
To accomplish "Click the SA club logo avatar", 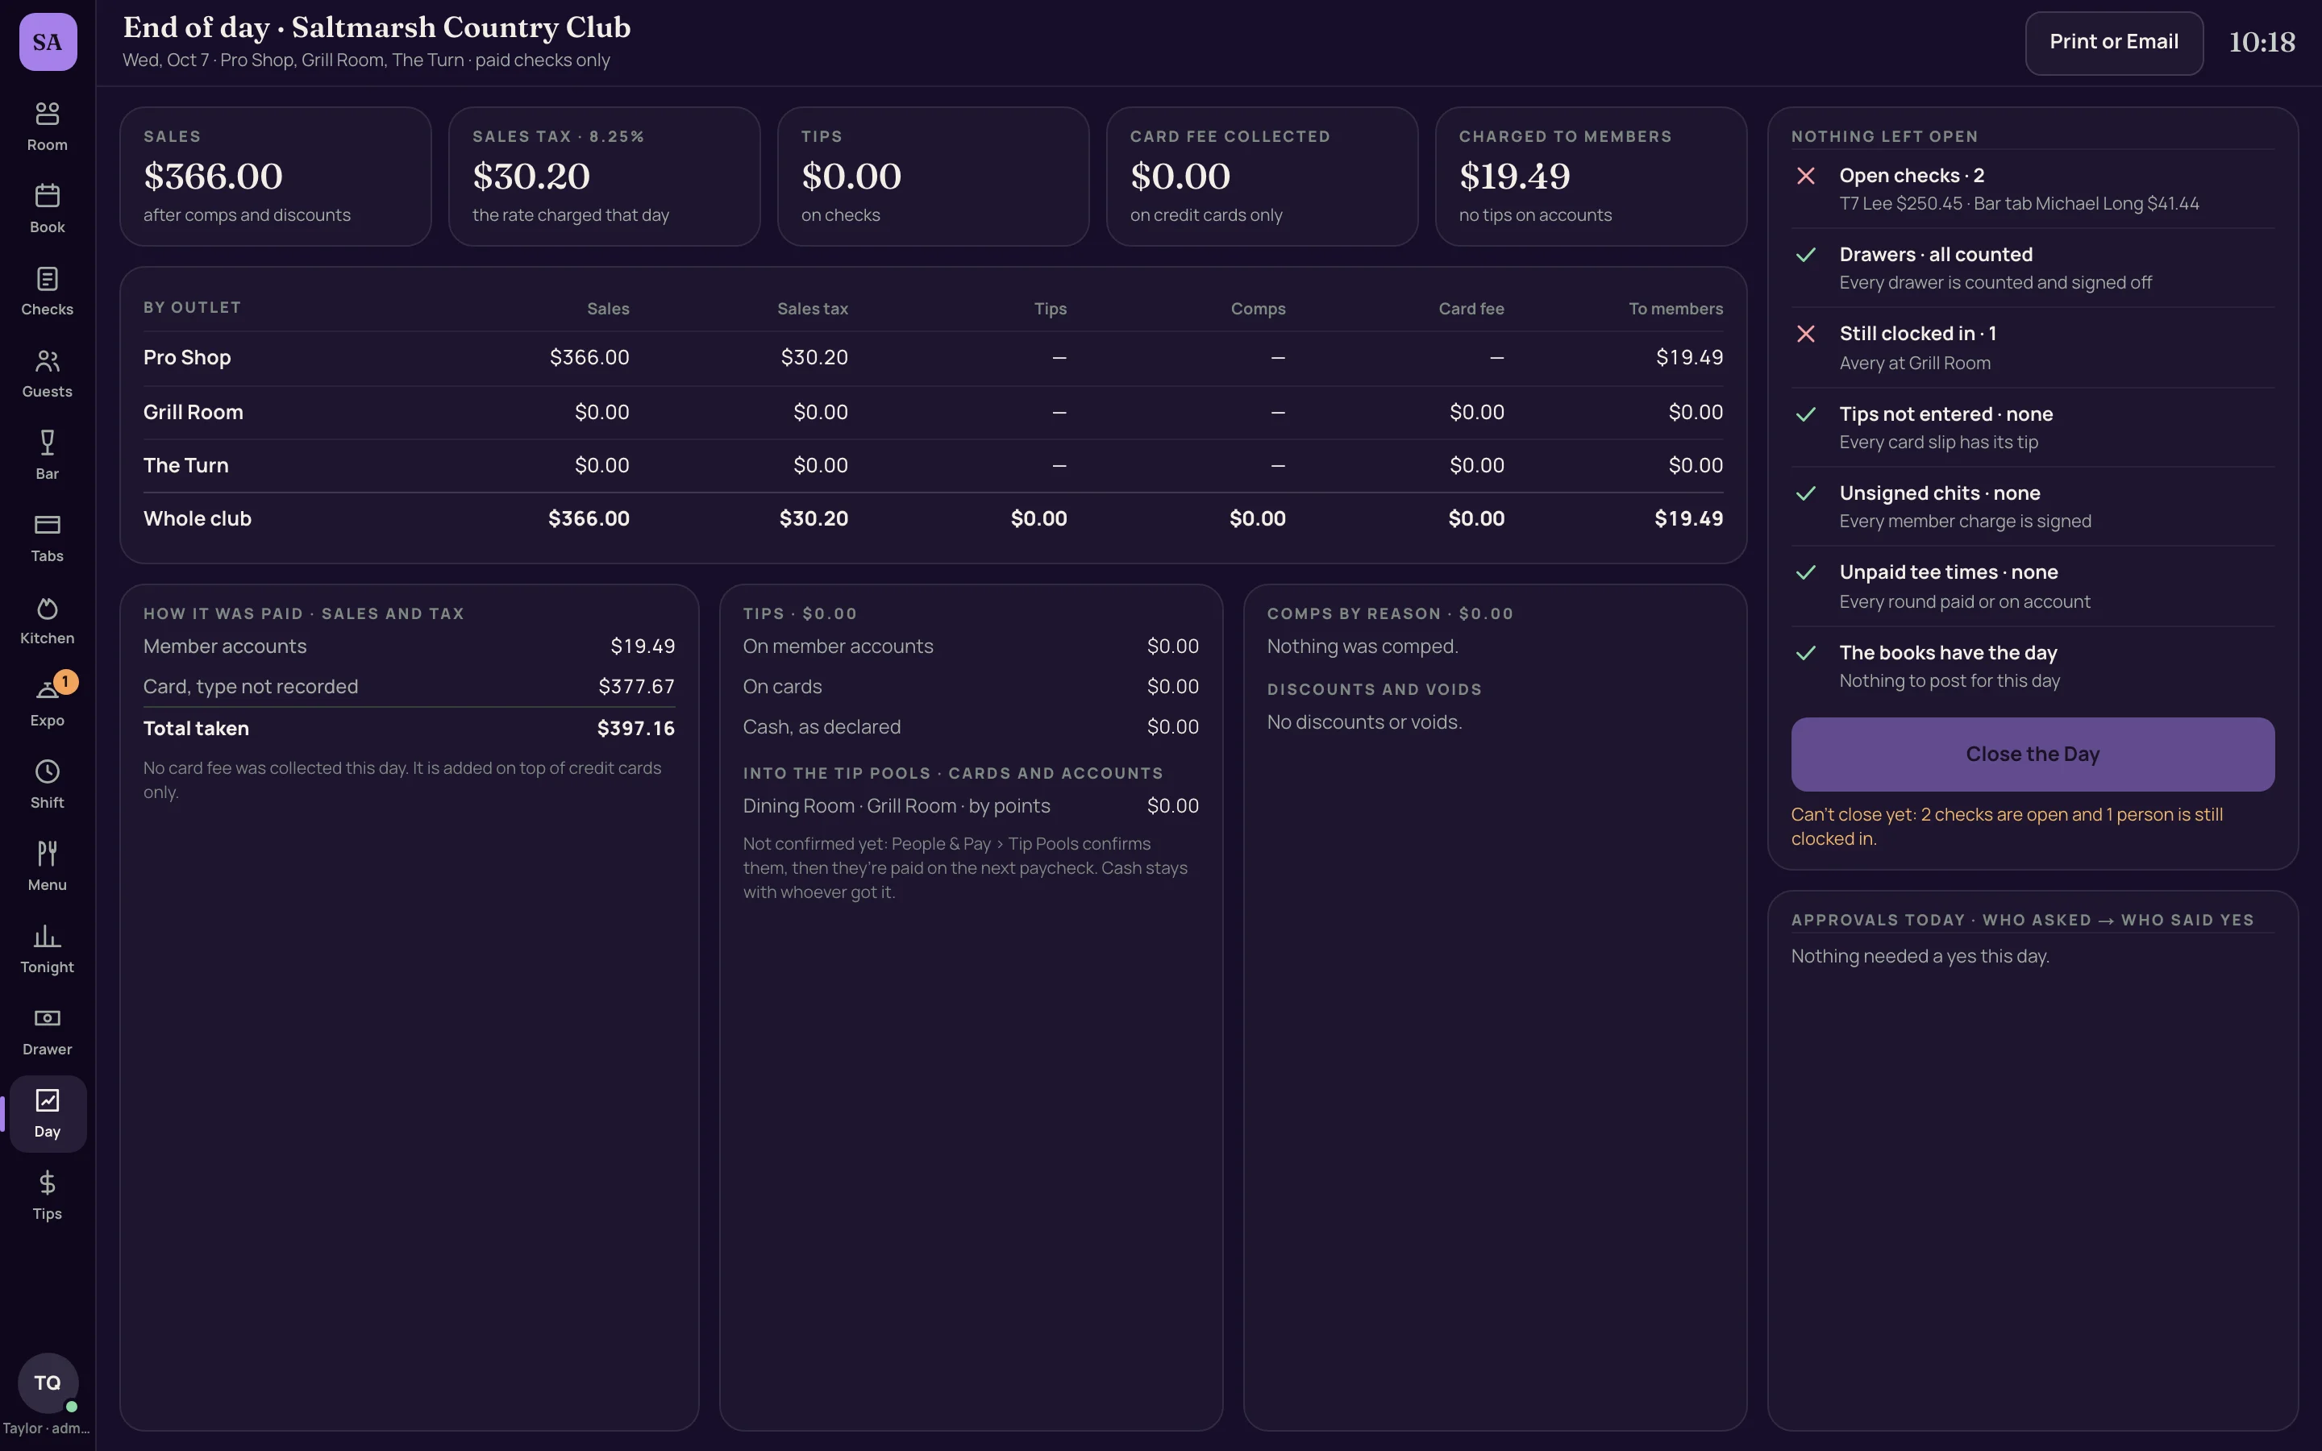I will 48,41.
